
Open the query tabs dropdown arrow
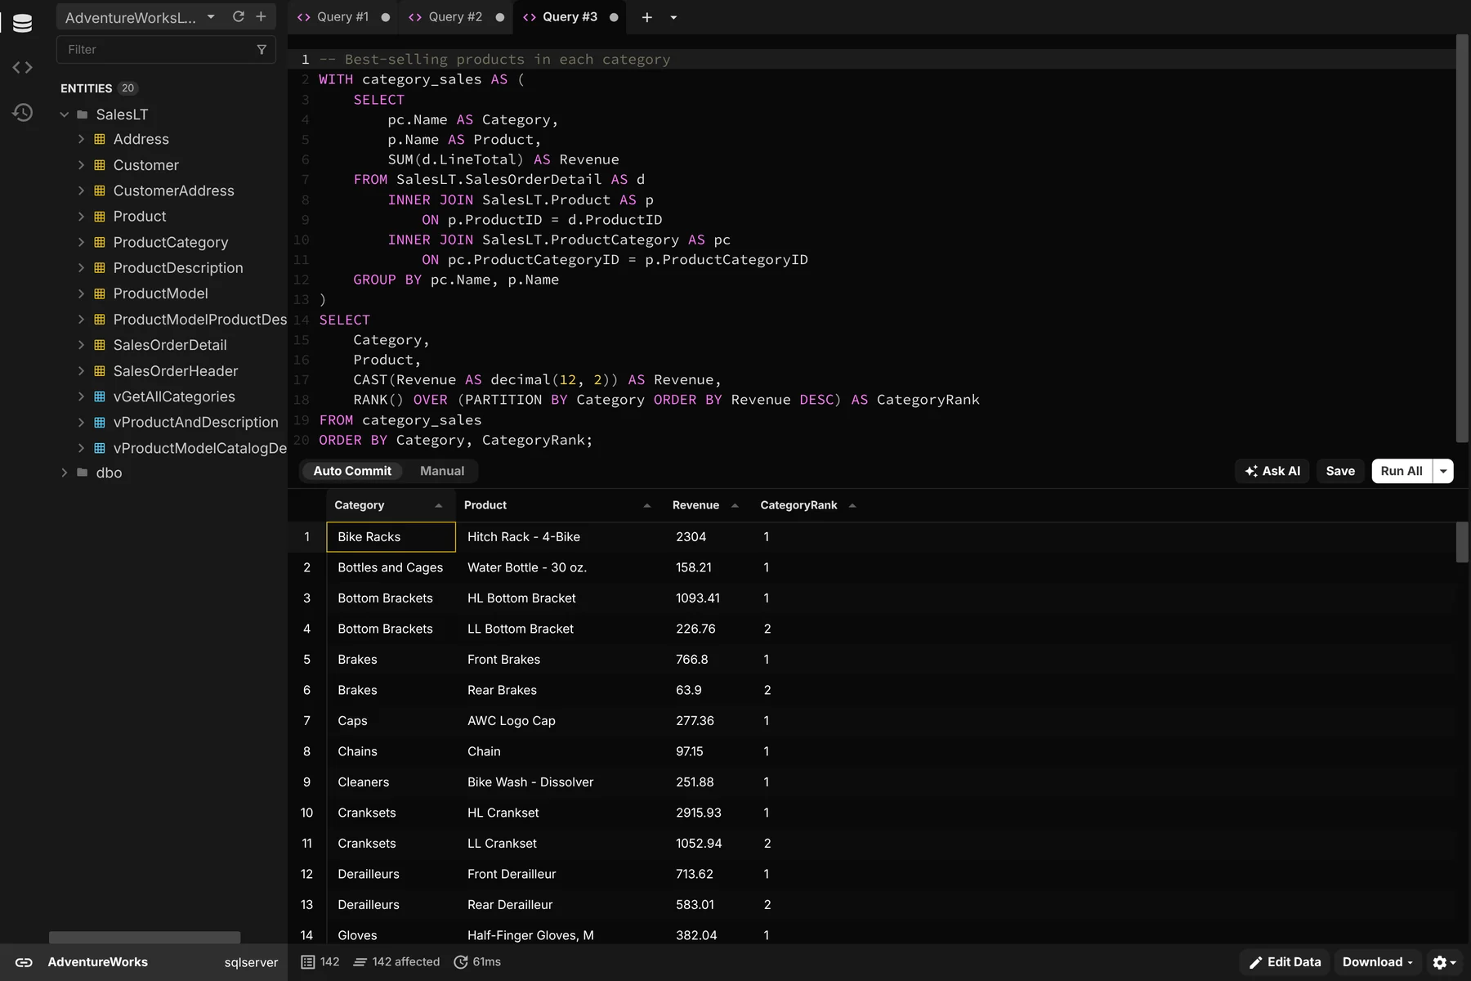coord(673,17)
